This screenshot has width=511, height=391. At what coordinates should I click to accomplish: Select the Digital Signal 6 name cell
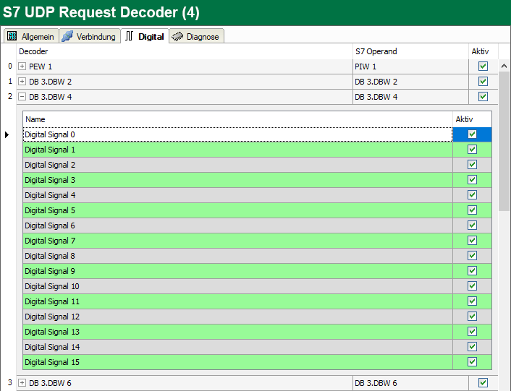(x=237, y=225)
